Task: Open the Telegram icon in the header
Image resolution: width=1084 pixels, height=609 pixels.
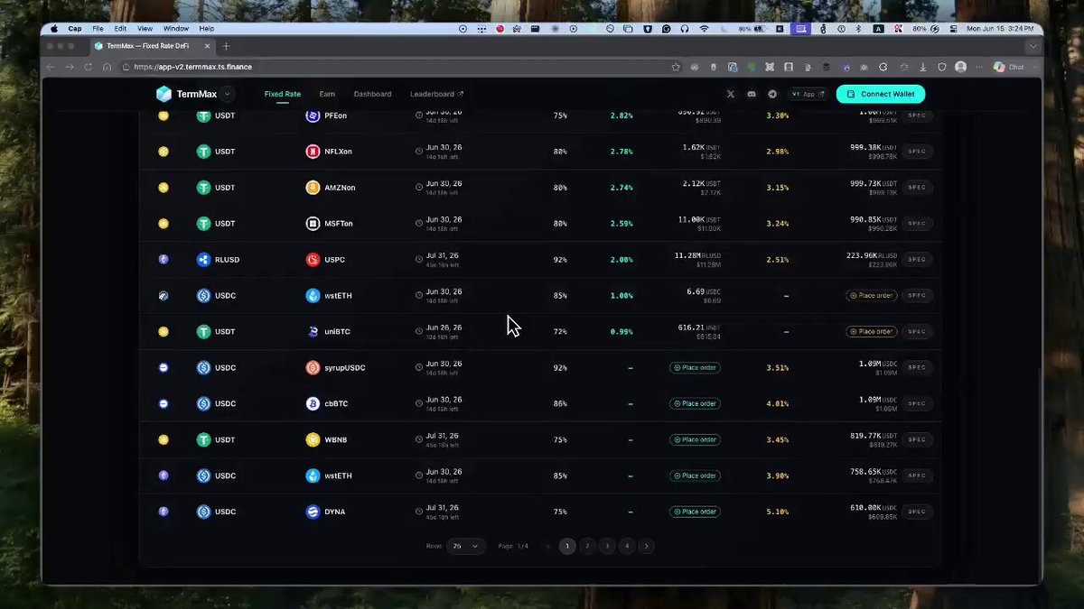Action: (772, 94)
